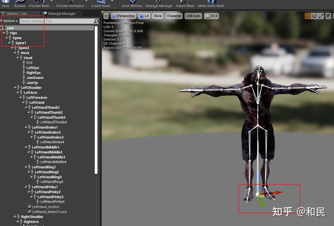The height and width of the screenshot is (226, 334).
Task: Open the LOD Auto selector
Action: tap(193, 16)
